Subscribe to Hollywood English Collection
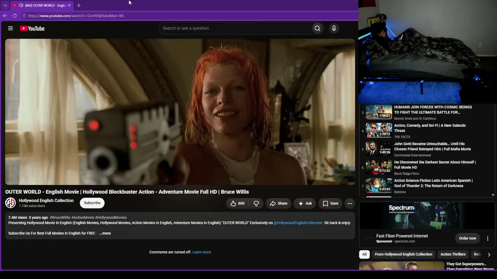Viewport: 497px width, 279px height. 92,203
